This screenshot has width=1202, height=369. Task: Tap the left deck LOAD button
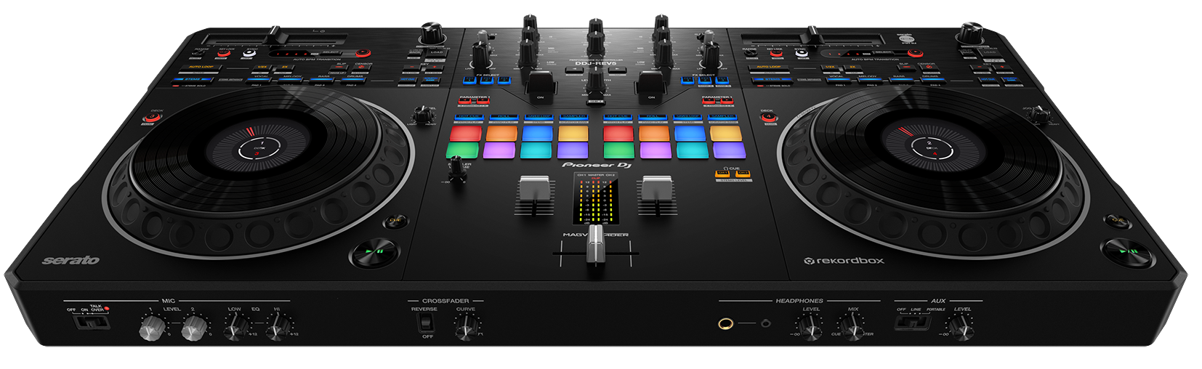437,52
